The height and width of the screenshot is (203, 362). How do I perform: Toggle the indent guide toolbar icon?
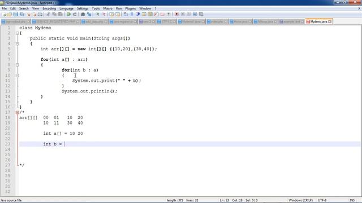click(x=139, y=14)
